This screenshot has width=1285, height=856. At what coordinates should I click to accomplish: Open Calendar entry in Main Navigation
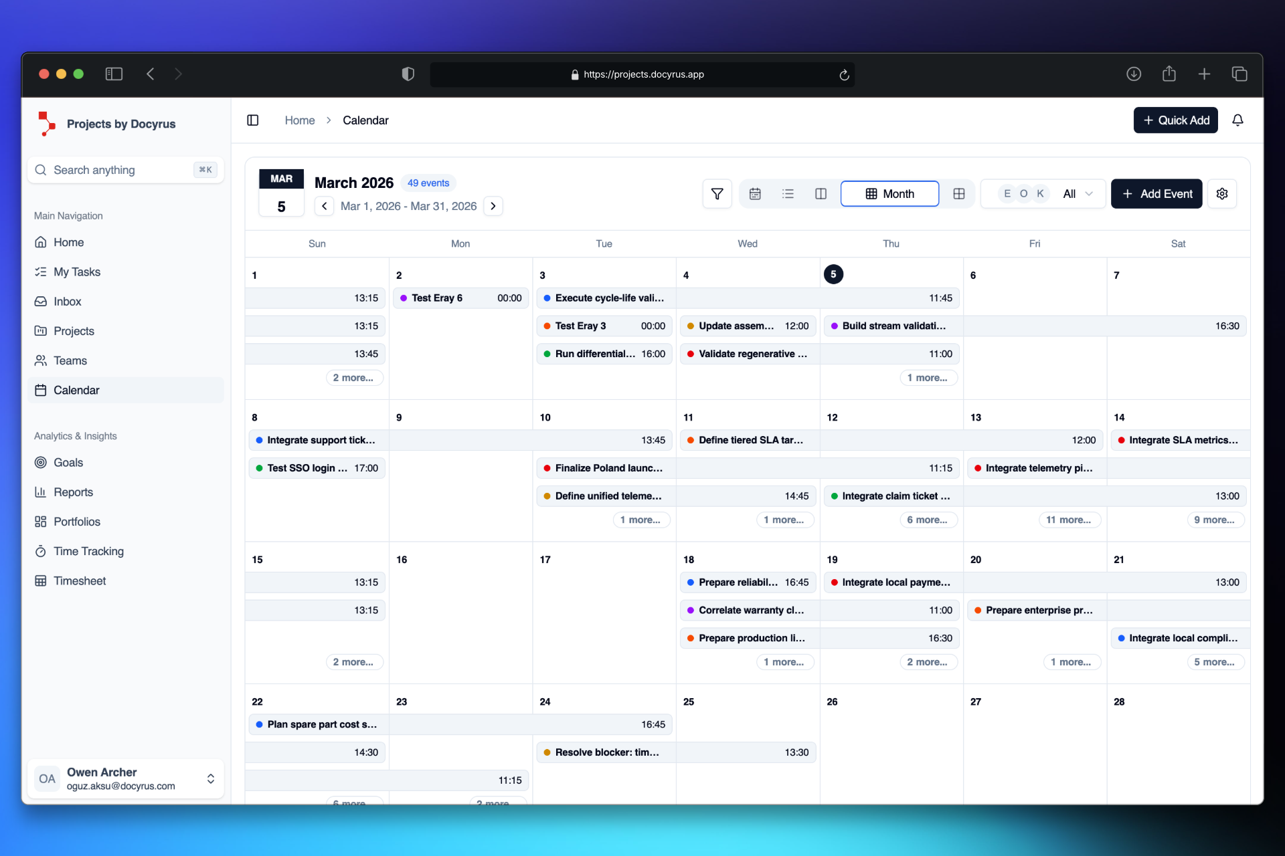pyautogui.click(x=76, y=390)
